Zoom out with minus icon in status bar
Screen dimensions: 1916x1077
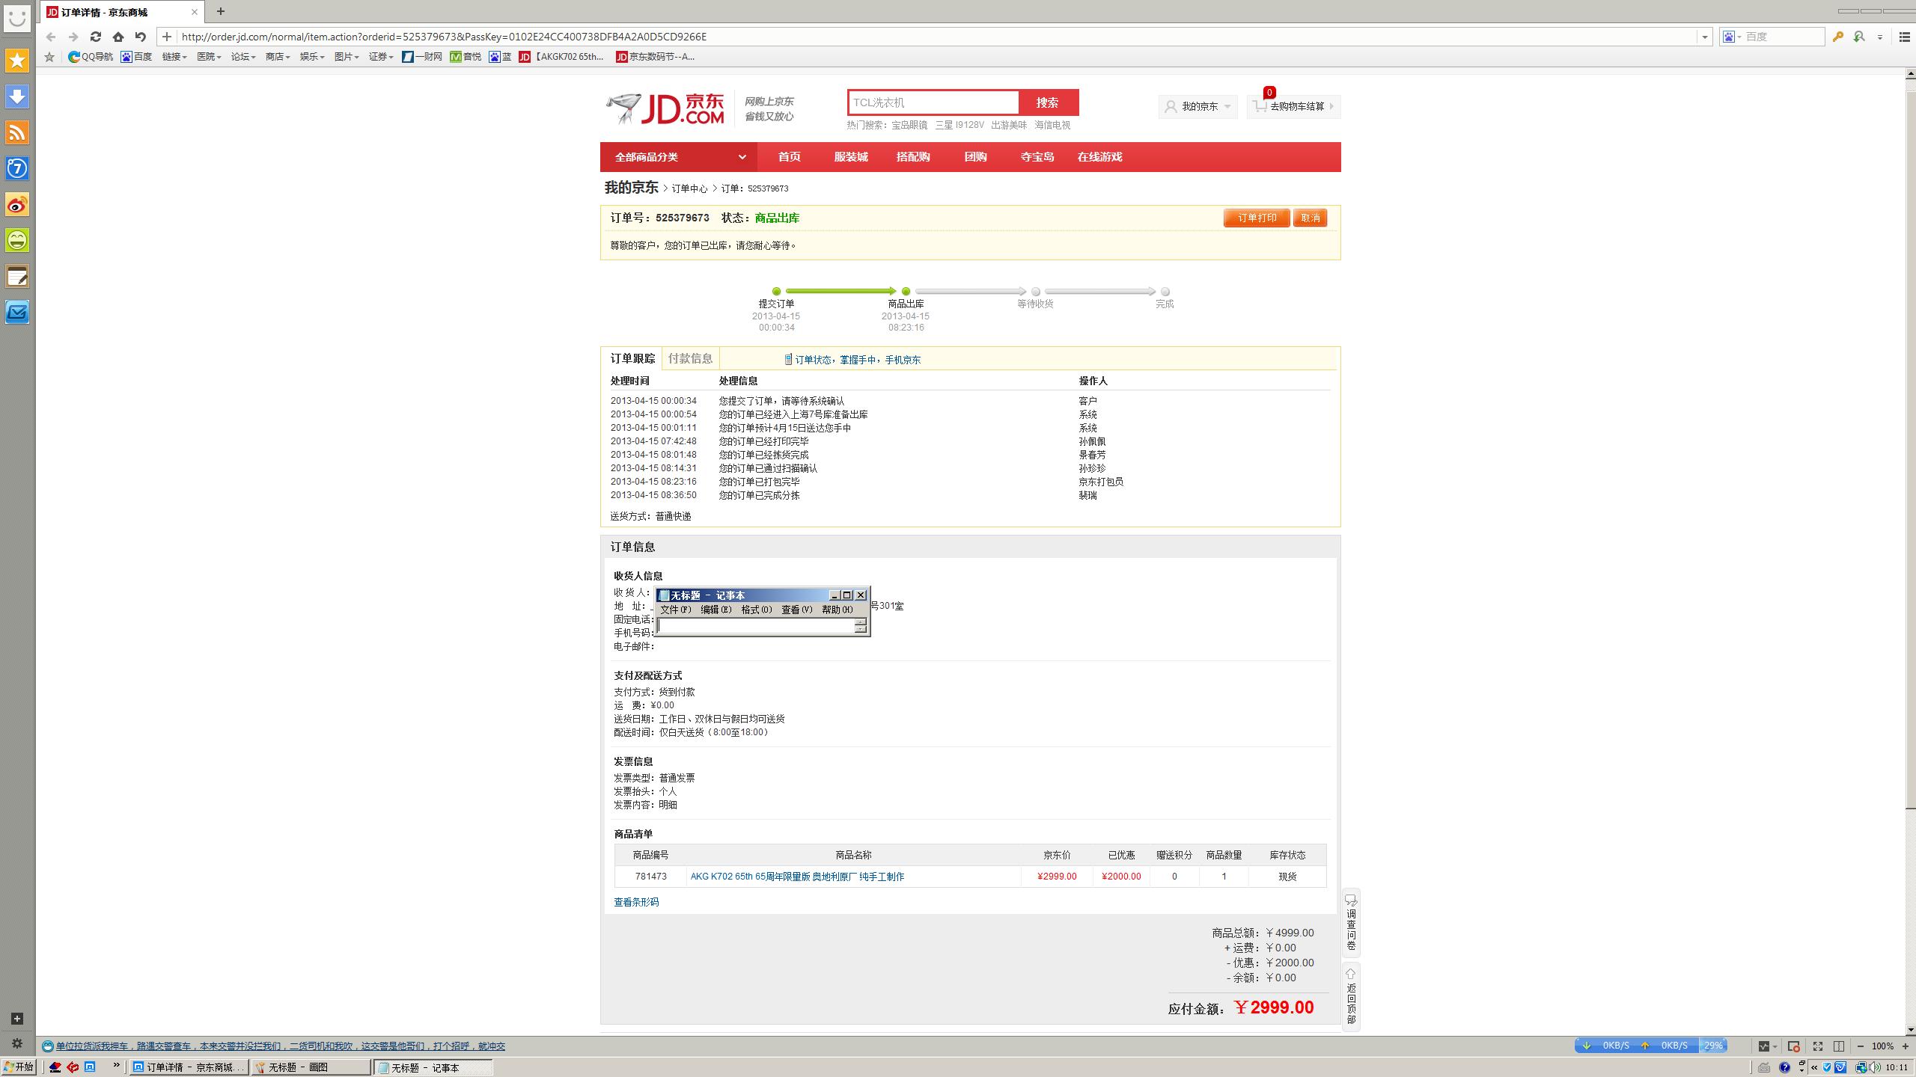click(1860, 1046)
